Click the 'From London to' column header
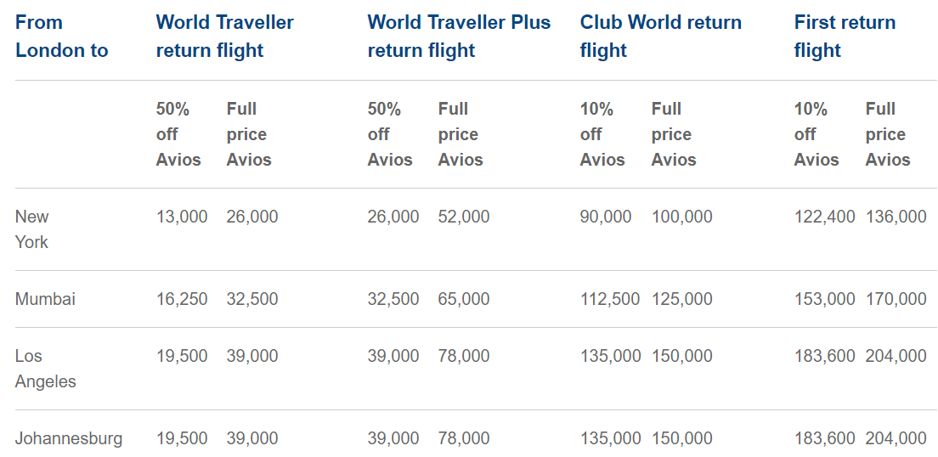Screen dimensions: 938x457 tap(62, 37)
